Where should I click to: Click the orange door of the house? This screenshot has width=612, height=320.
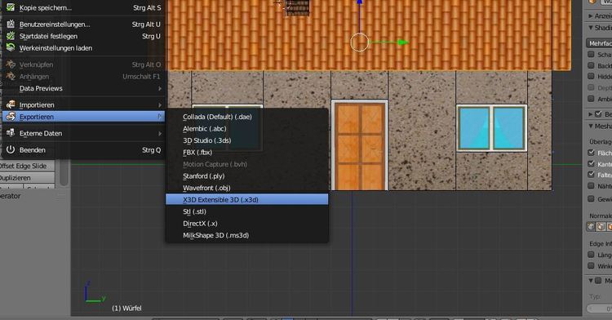point(360,145)
